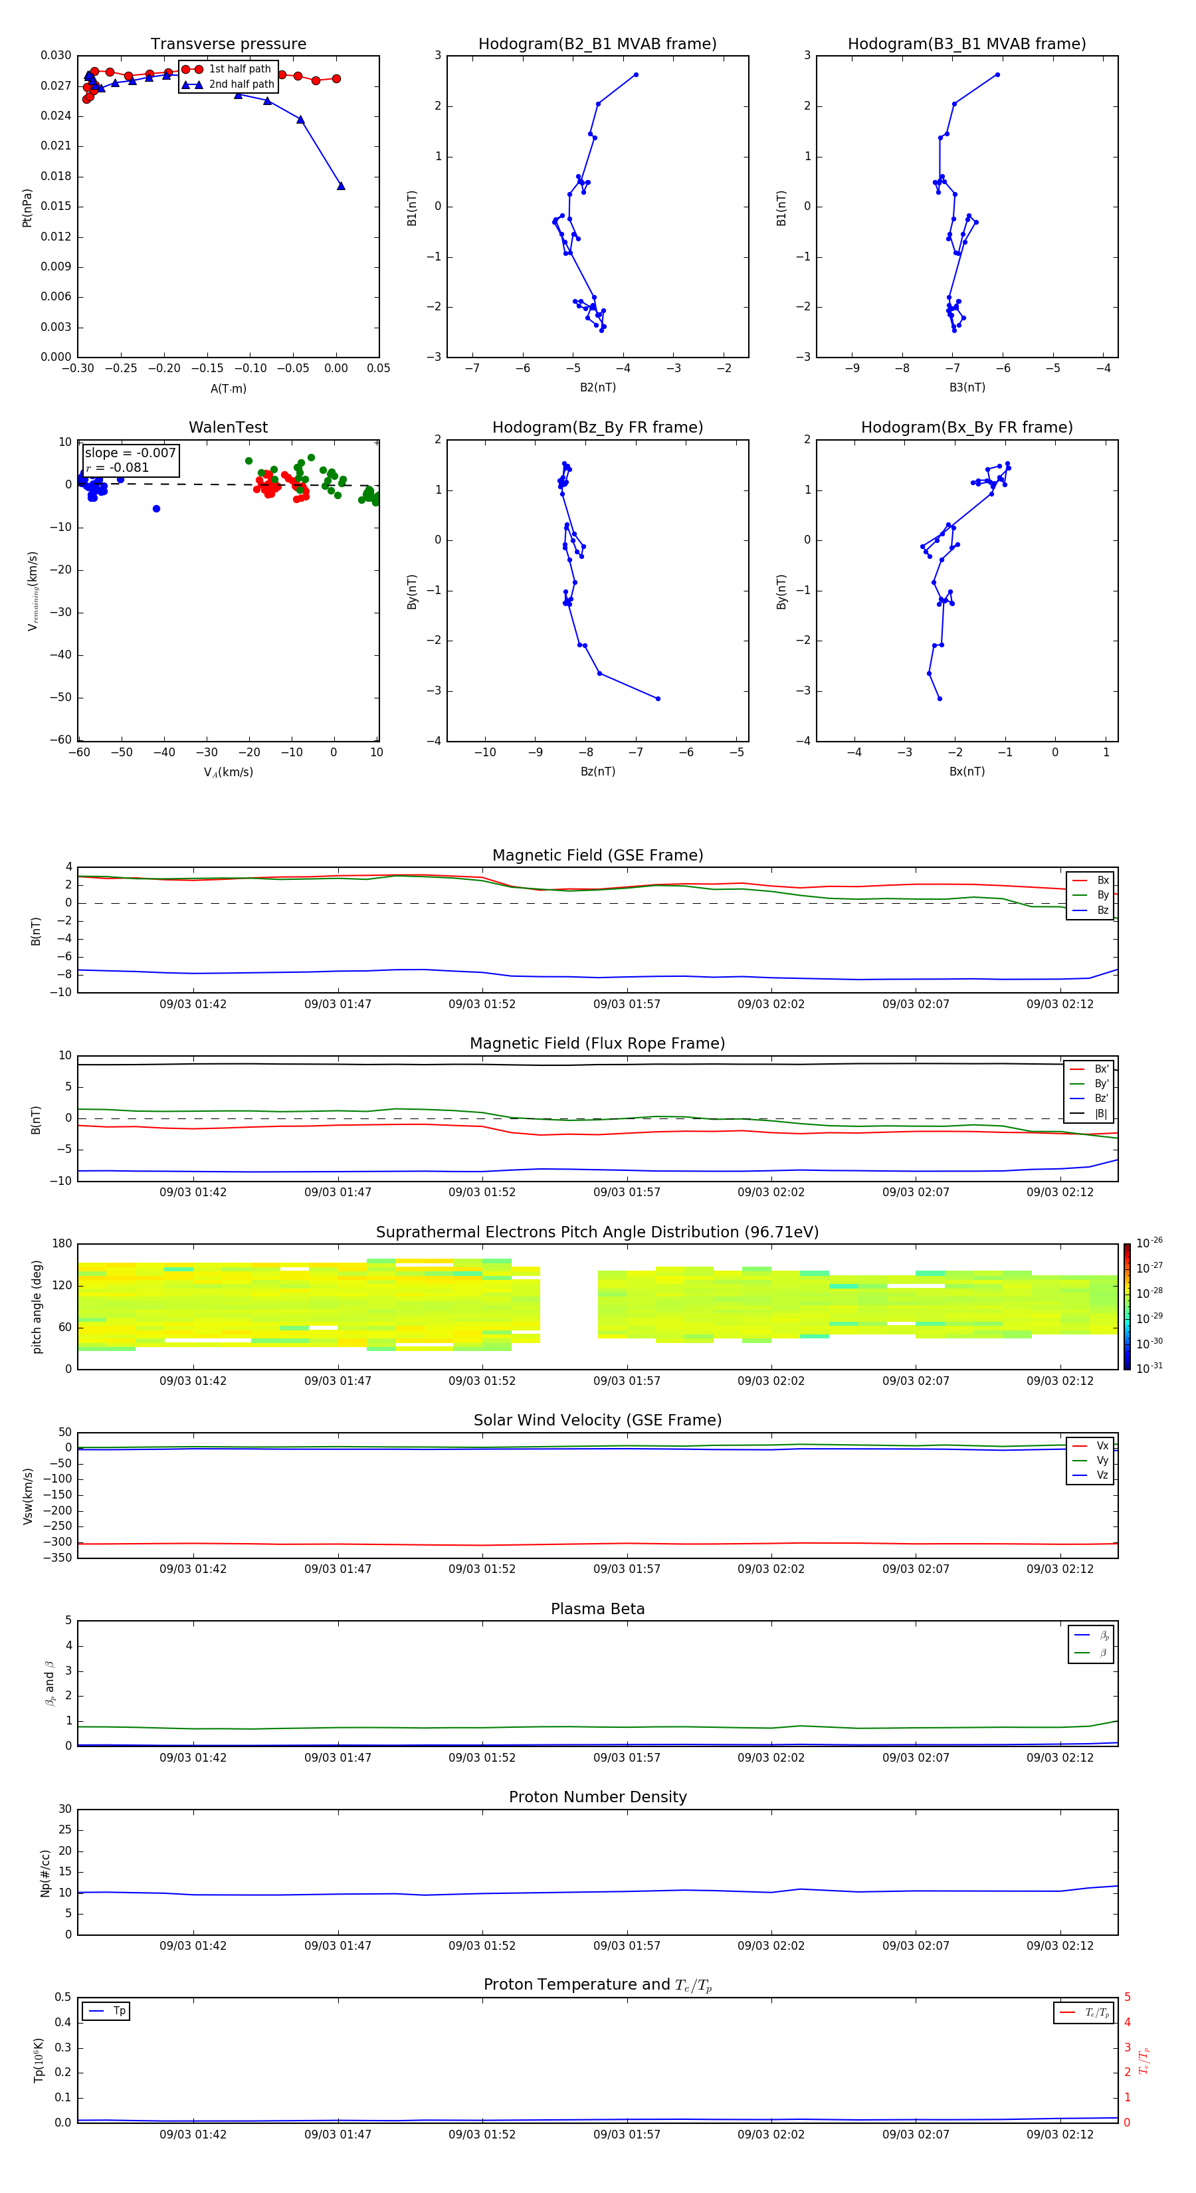Click '09/03 01:57' tick under GSE magnetic field
Image resolution: width=1196 pixels, height=2193 pixels.
point(627,1005)
